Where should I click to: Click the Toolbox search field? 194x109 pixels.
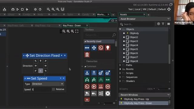(100, 35)
